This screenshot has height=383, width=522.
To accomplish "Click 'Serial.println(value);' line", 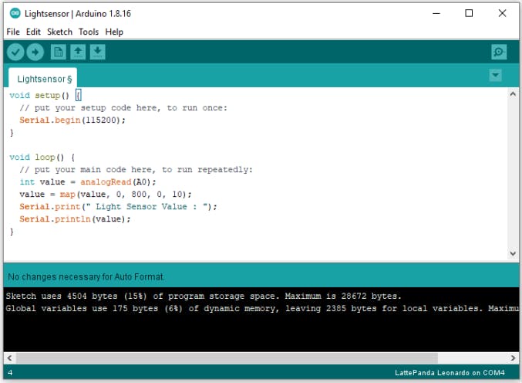I will click(x=75, y=219).
